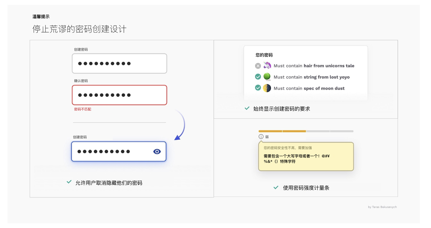Click the checkmark beside 允许用户取消隐藏他们的密码
Viewport: 431px width, 228px height.
pyautogui.click(x=69, y=182)
